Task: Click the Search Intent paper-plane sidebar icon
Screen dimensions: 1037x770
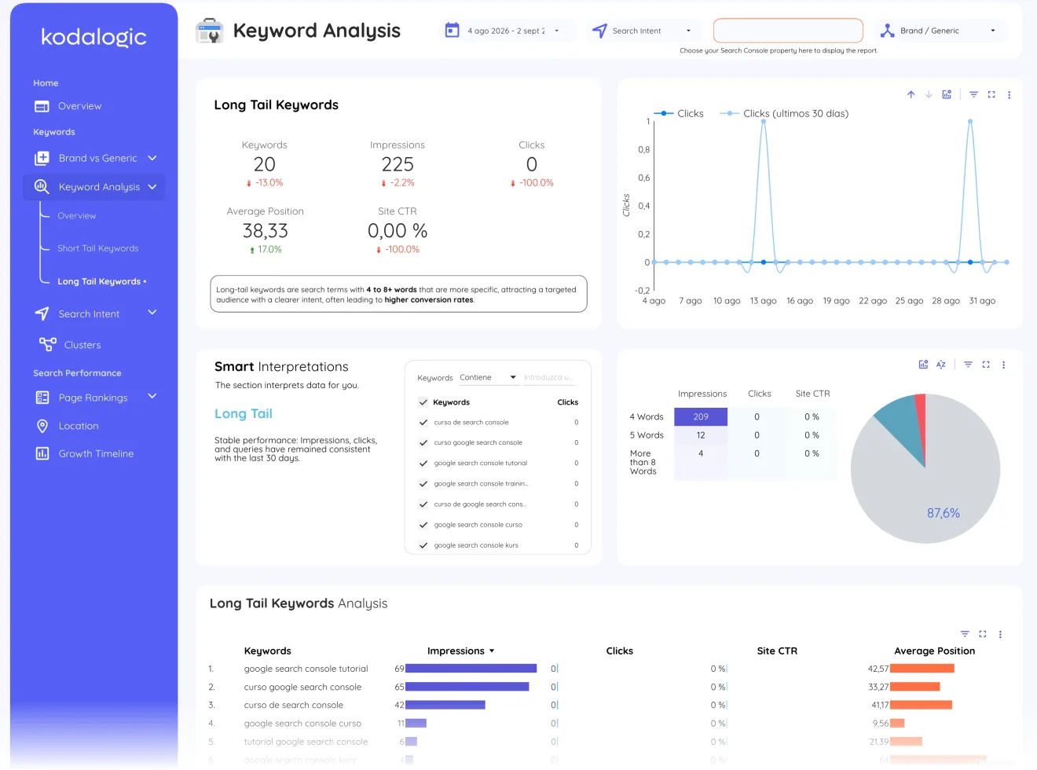Action: point(42,313)
